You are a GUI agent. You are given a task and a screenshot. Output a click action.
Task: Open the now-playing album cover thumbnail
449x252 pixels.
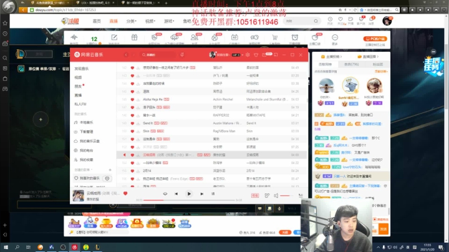(x=78, y=196)
